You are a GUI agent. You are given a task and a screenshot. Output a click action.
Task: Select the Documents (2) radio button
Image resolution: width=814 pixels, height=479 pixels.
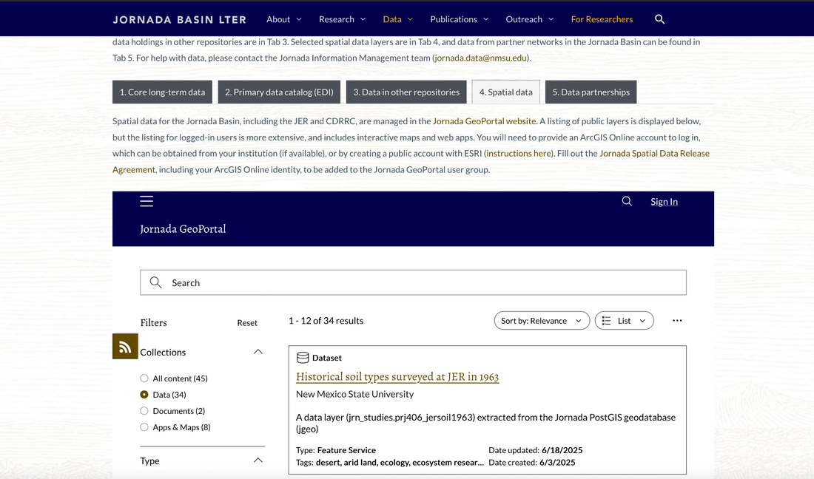[x=144, y=411]
